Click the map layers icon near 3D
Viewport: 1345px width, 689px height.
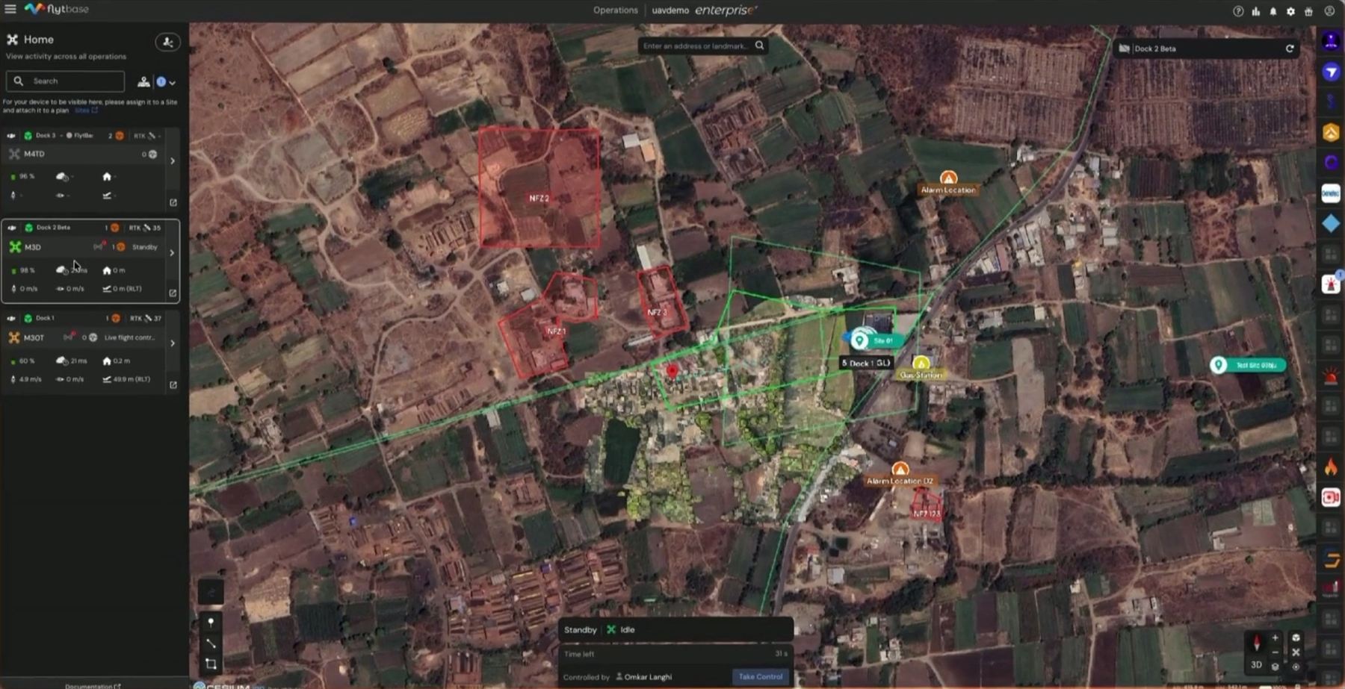click(1276, 667)
